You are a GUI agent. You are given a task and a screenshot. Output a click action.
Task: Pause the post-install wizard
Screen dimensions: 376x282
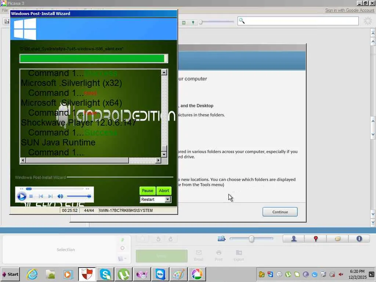(x=147, y=191)
